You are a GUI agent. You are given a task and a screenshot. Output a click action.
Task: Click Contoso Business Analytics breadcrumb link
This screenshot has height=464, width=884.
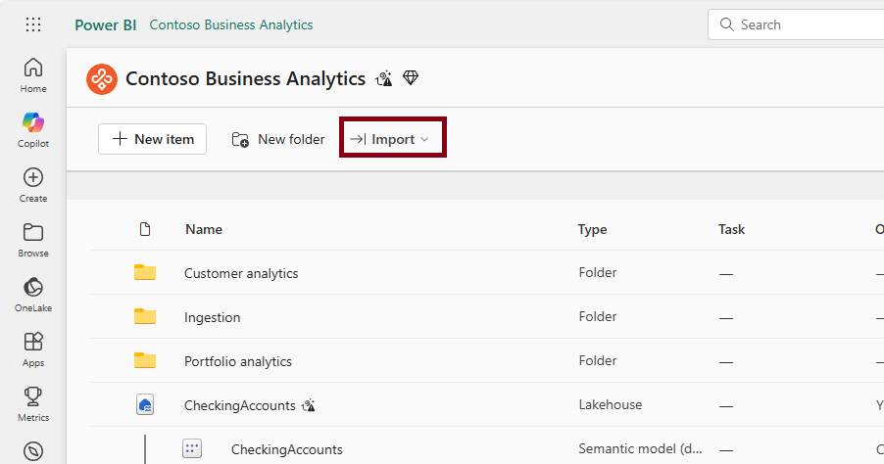[231, 24]
